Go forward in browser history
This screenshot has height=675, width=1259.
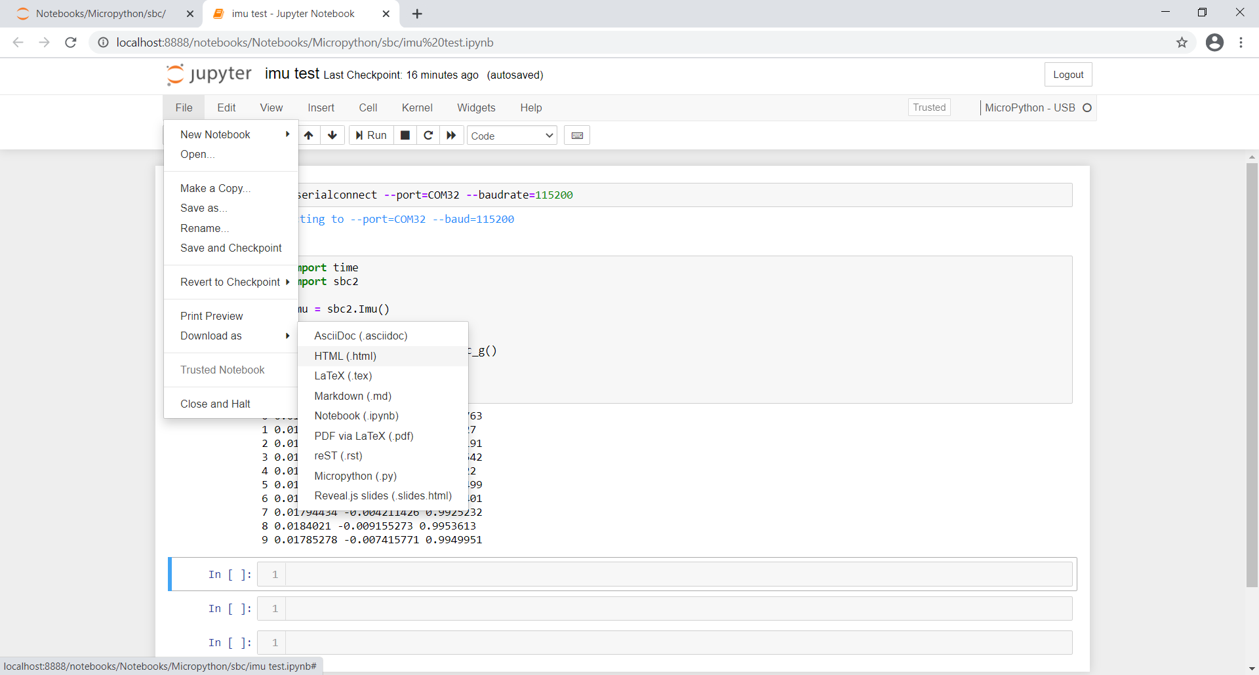[x=45, y=43]
